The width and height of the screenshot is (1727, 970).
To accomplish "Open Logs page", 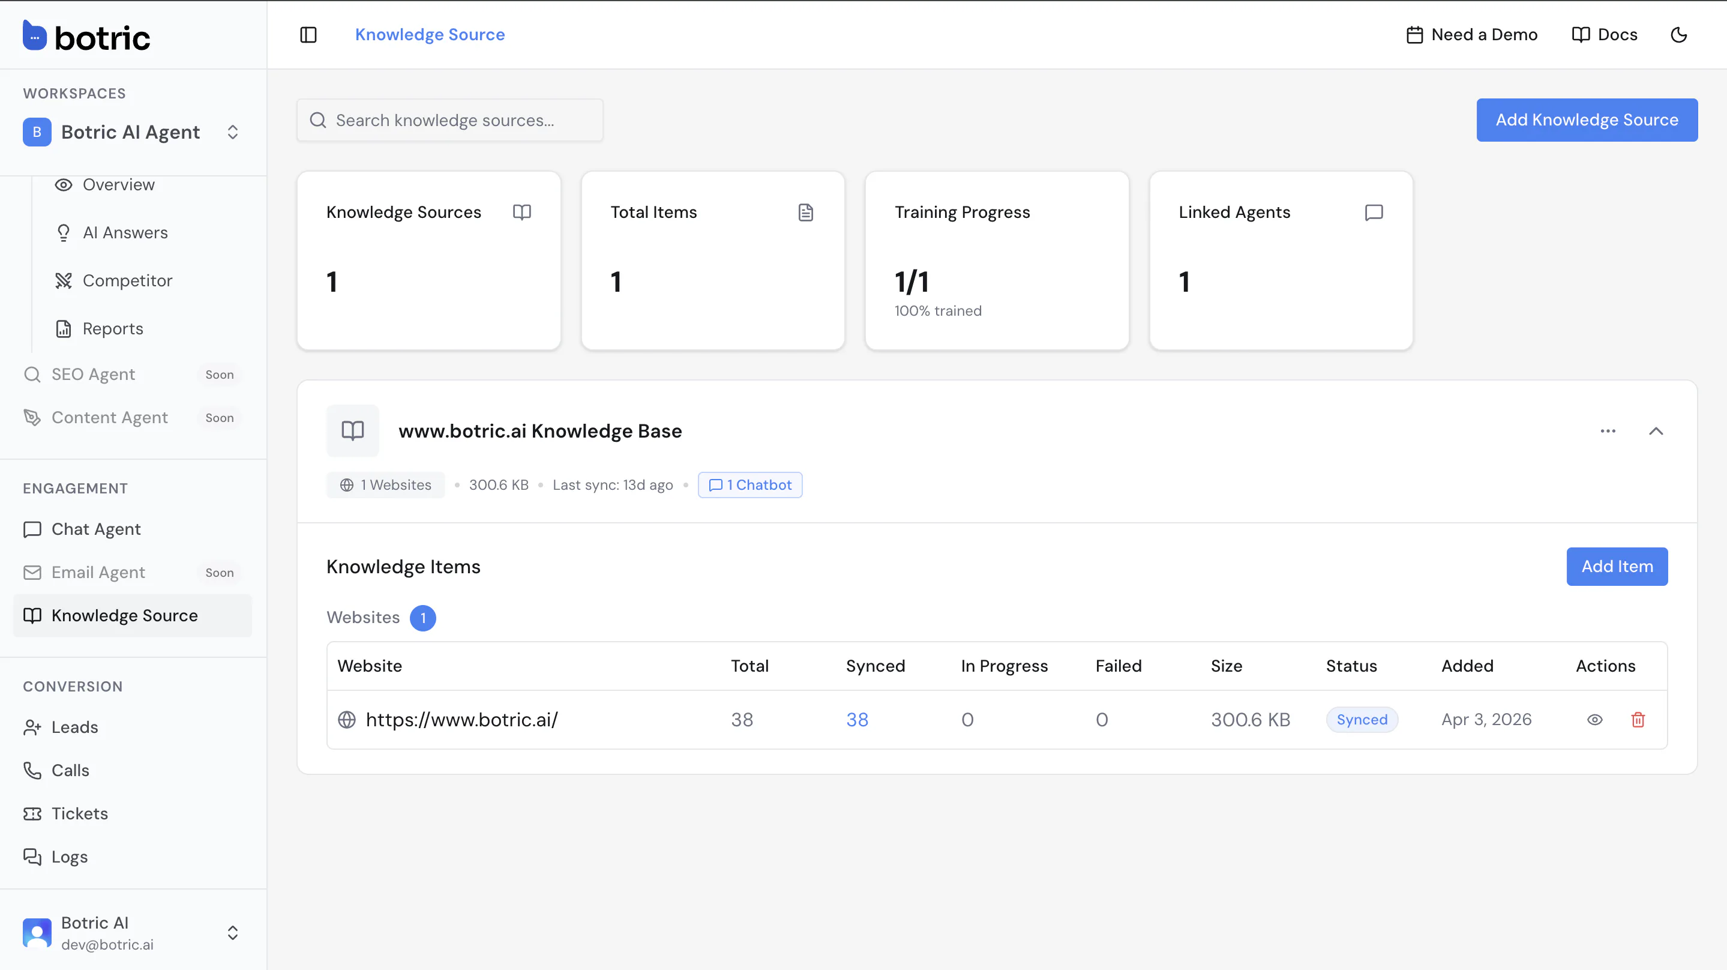I will [132, 857].
